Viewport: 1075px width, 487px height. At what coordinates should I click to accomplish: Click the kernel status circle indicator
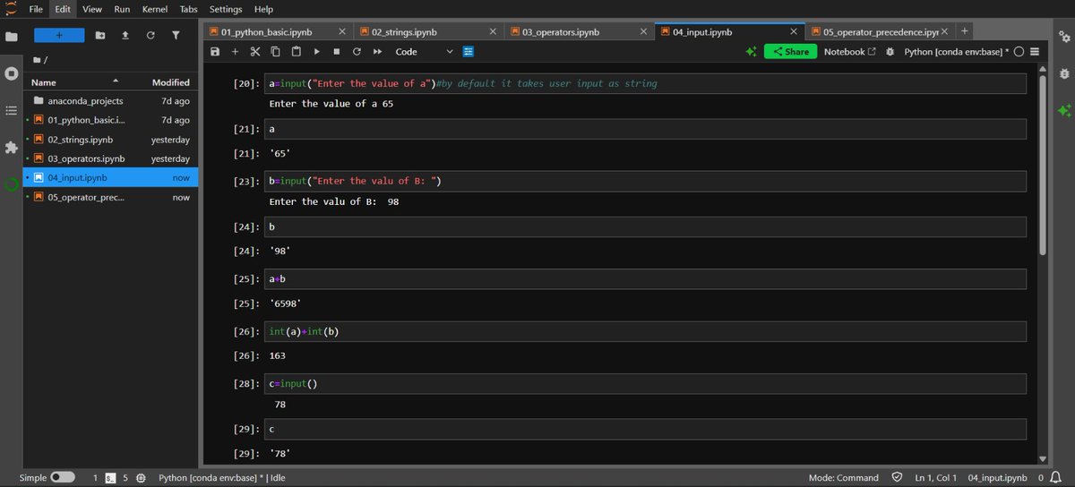(x=1019, y=52)
